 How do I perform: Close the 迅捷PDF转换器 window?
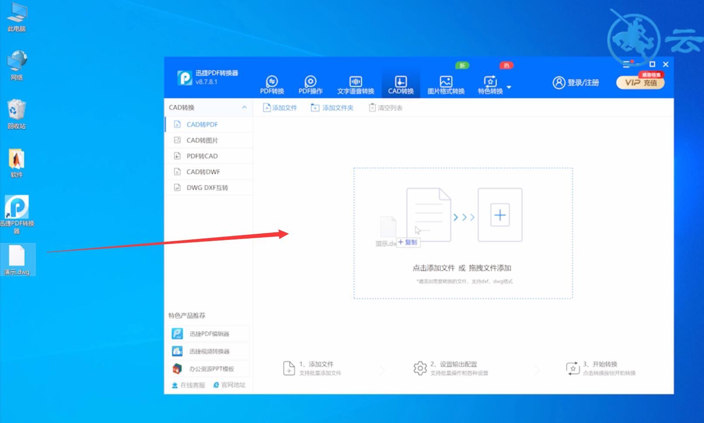tap(666, 64)
